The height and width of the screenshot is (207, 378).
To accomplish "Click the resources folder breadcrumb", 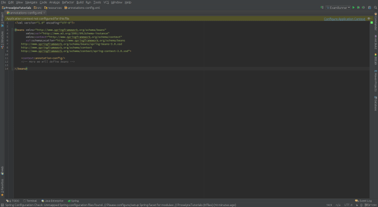I will click(x=53, y=8).
